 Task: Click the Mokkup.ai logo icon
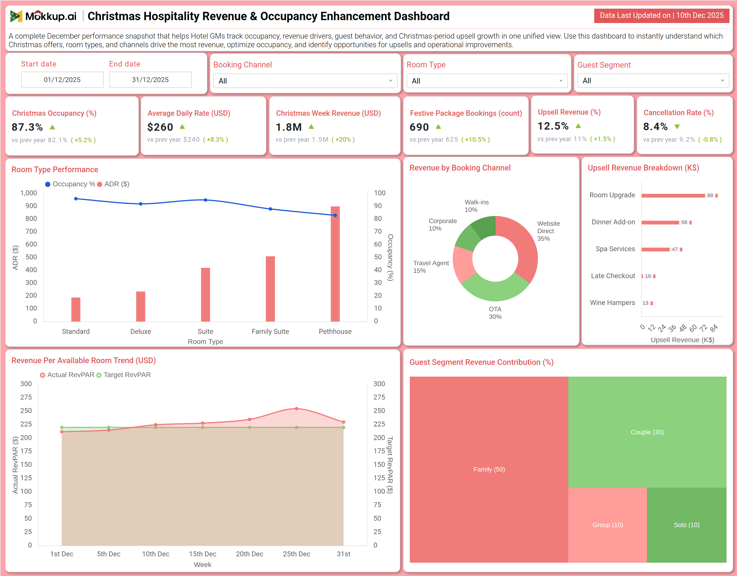click(x=16, y=16)
